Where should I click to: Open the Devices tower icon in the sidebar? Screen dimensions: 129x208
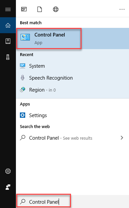(x=8, y=57)
